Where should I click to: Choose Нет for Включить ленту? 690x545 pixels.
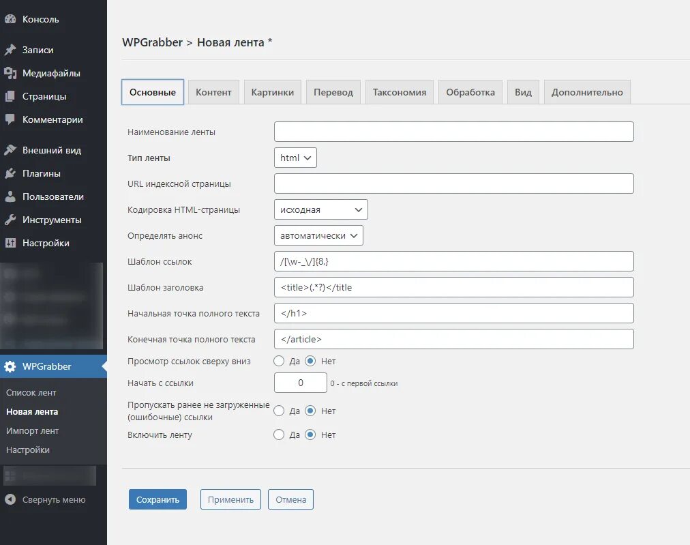[310, 434]
